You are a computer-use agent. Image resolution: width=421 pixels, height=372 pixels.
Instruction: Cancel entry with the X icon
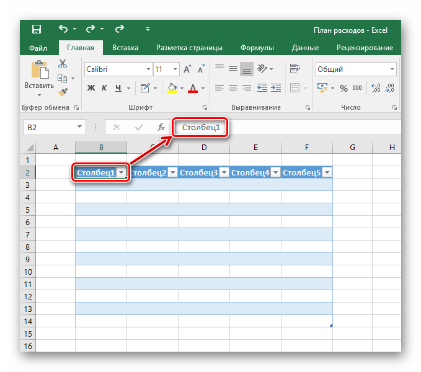(117, 127)
